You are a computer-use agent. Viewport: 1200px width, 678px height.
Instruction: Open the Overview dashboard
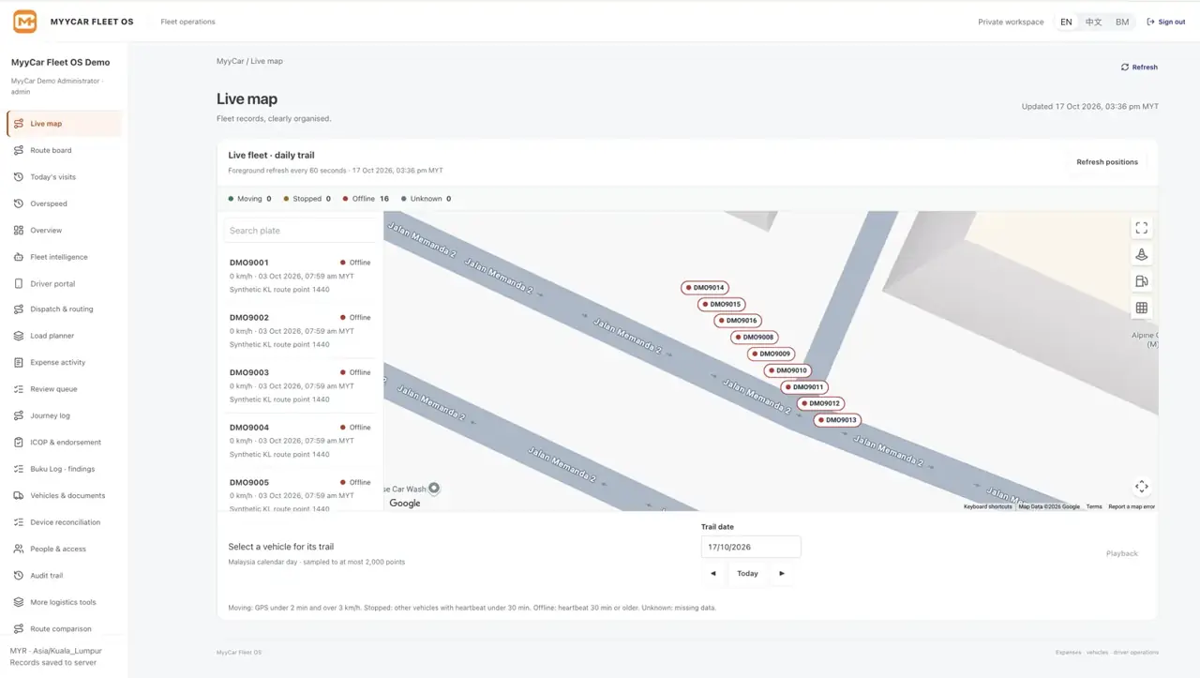click(x=64, y=230)
